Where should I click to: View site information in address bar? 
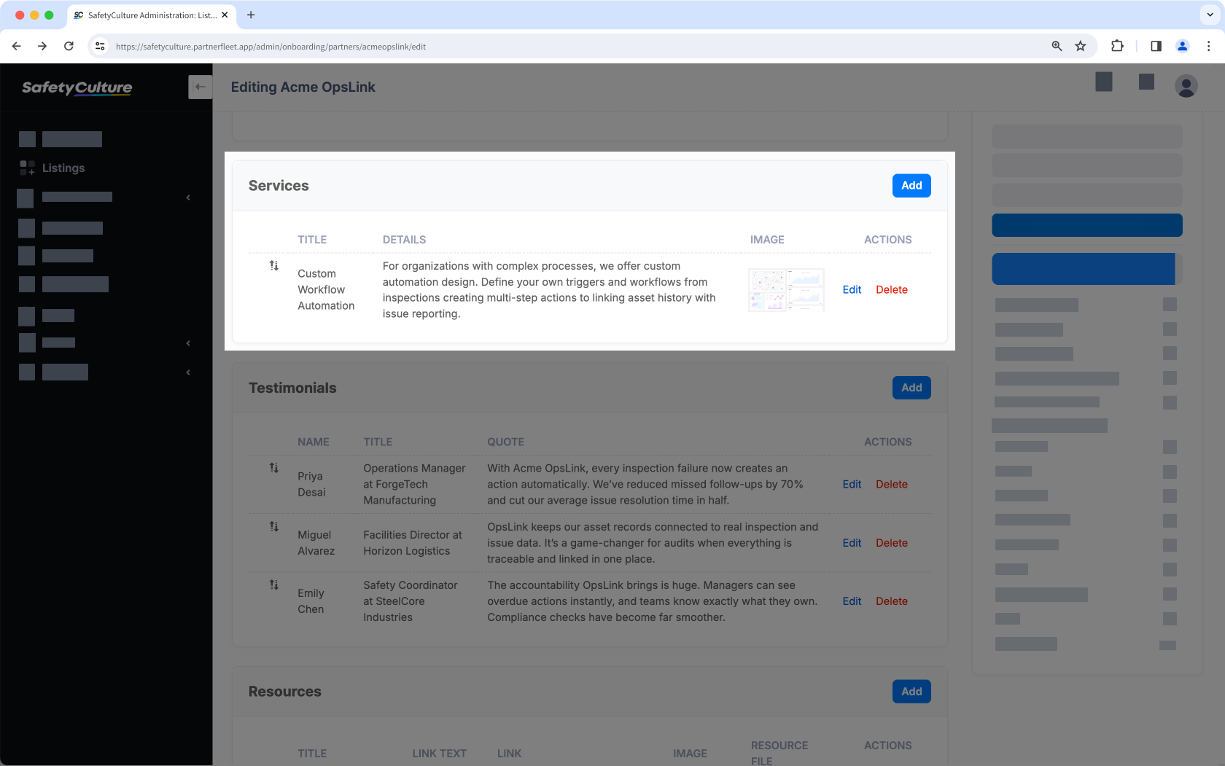pyautogui.click(x=101, y=46)
